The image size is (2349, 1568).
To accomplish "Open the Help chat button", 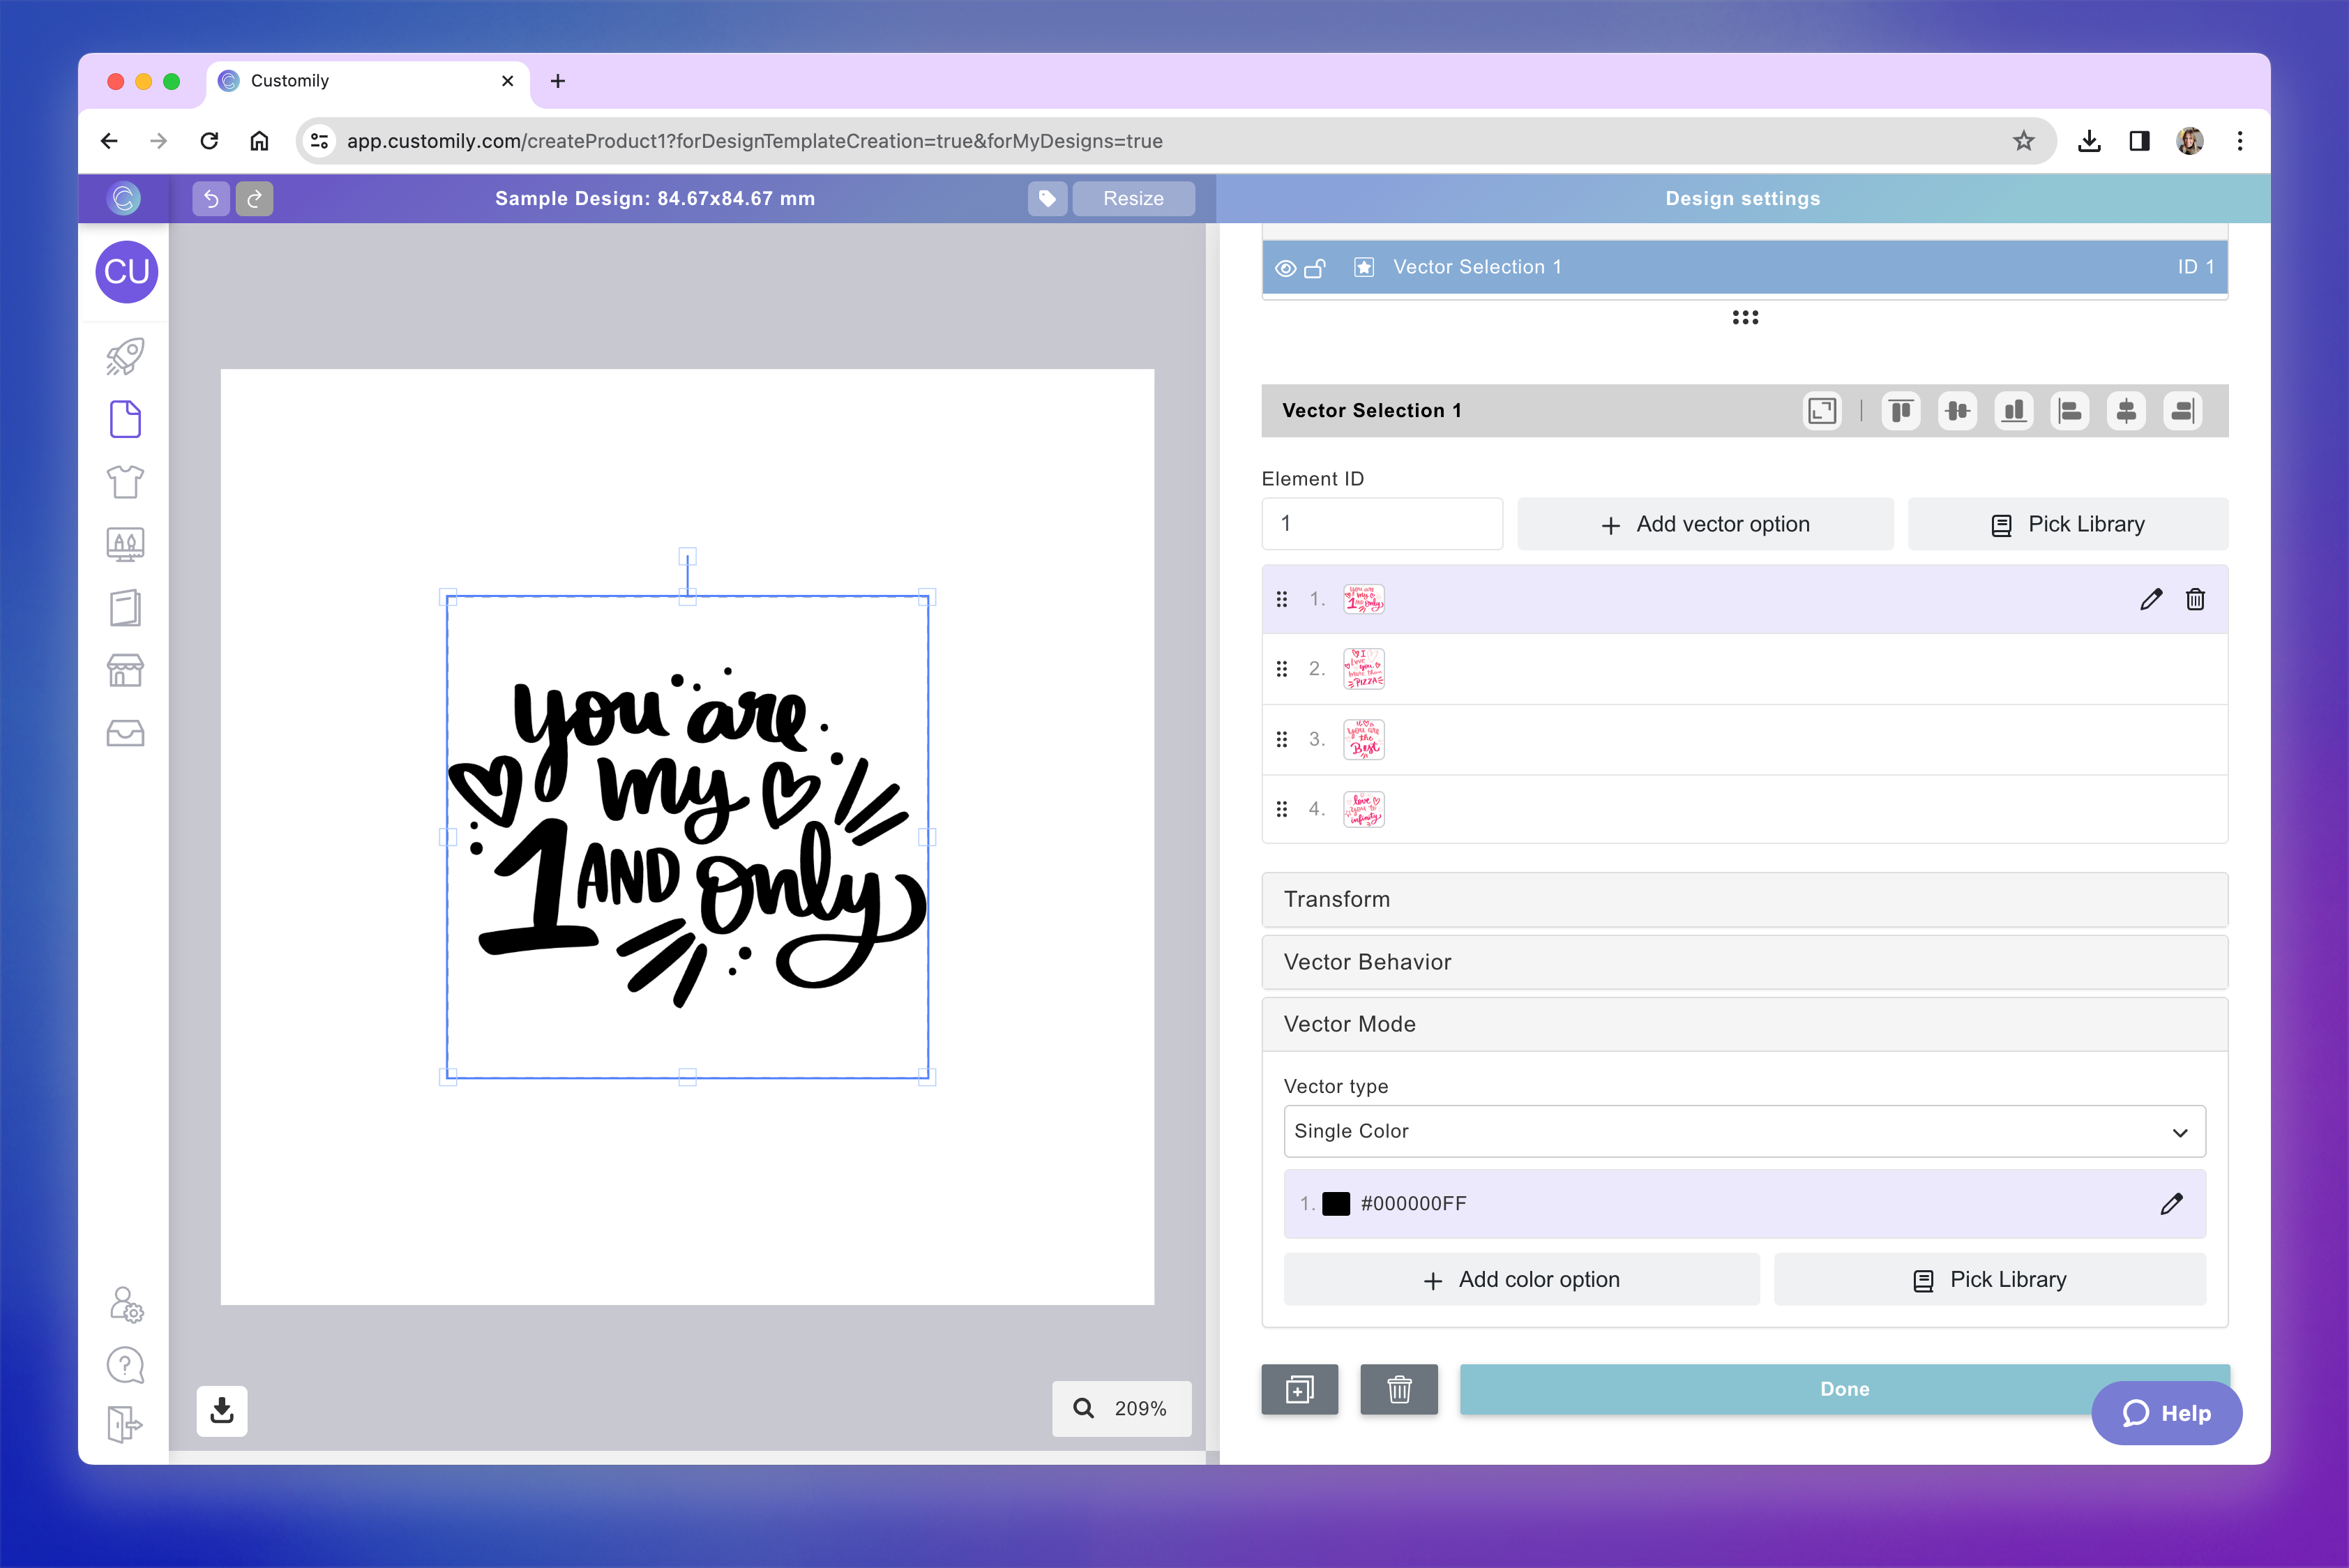I will 2166,1413.
